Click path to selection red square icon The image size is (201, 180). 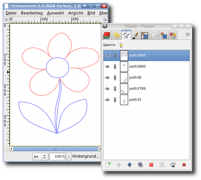[151, 165]
